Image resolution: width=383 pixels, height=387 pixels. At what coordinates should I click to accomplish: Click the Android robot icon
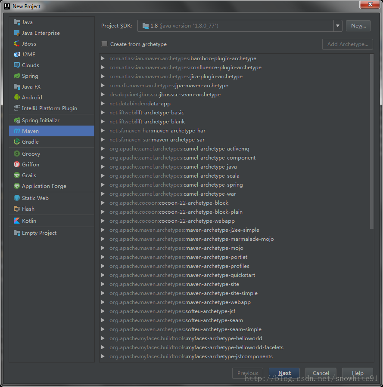click(17, 97)
